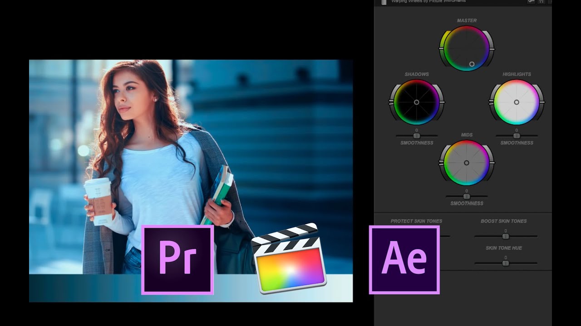Click the blue gradient bar below the photo
The height and width of the screenshot is (326, 581).
pyautogui.click(x=191, y=288)
